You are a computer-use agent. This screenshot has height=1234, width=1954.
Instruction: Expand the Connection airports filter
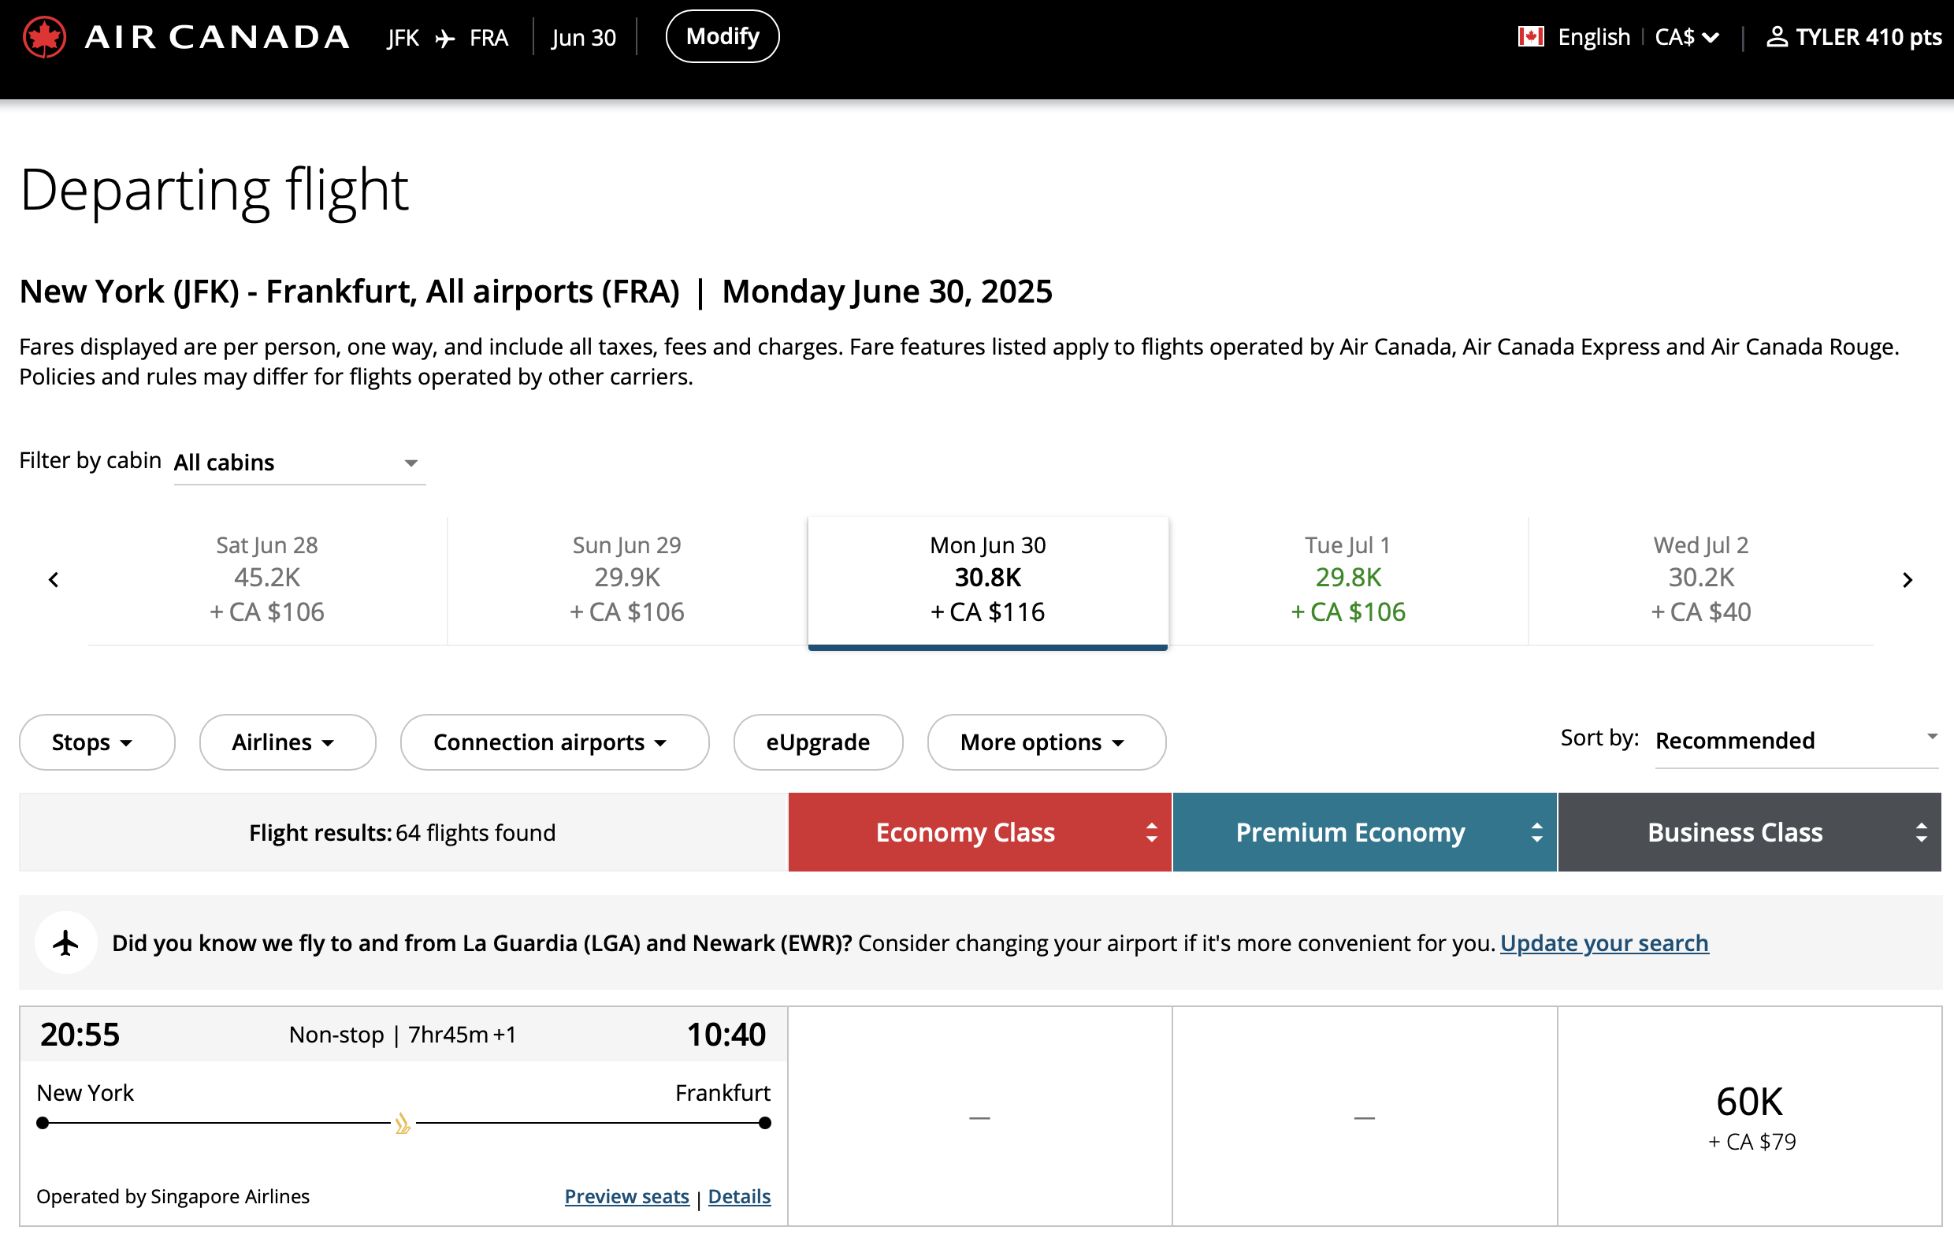[x=554, y=742]
